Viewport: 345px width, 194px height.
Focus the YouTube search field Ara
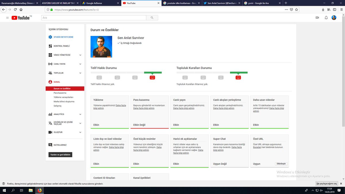94,18
